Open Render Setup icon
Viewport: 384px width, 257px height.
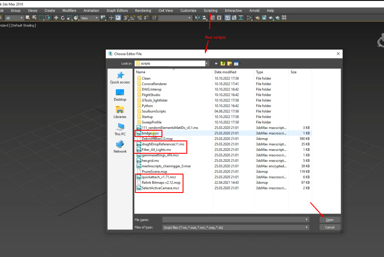click(x=257, y=18)
